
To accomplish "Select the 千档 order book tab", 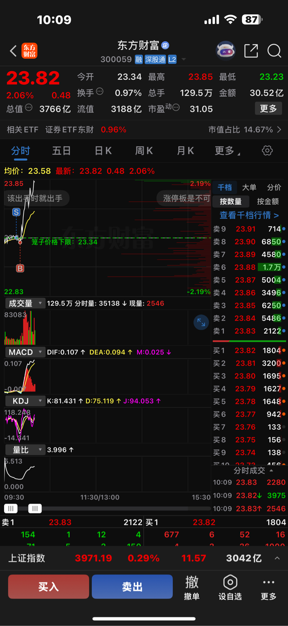I will click(x=225, y=187).
